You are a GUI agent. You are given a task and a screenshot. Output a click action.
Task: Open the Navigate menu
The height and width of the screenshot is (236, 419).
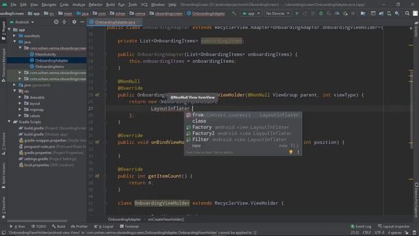click(49, 5)
